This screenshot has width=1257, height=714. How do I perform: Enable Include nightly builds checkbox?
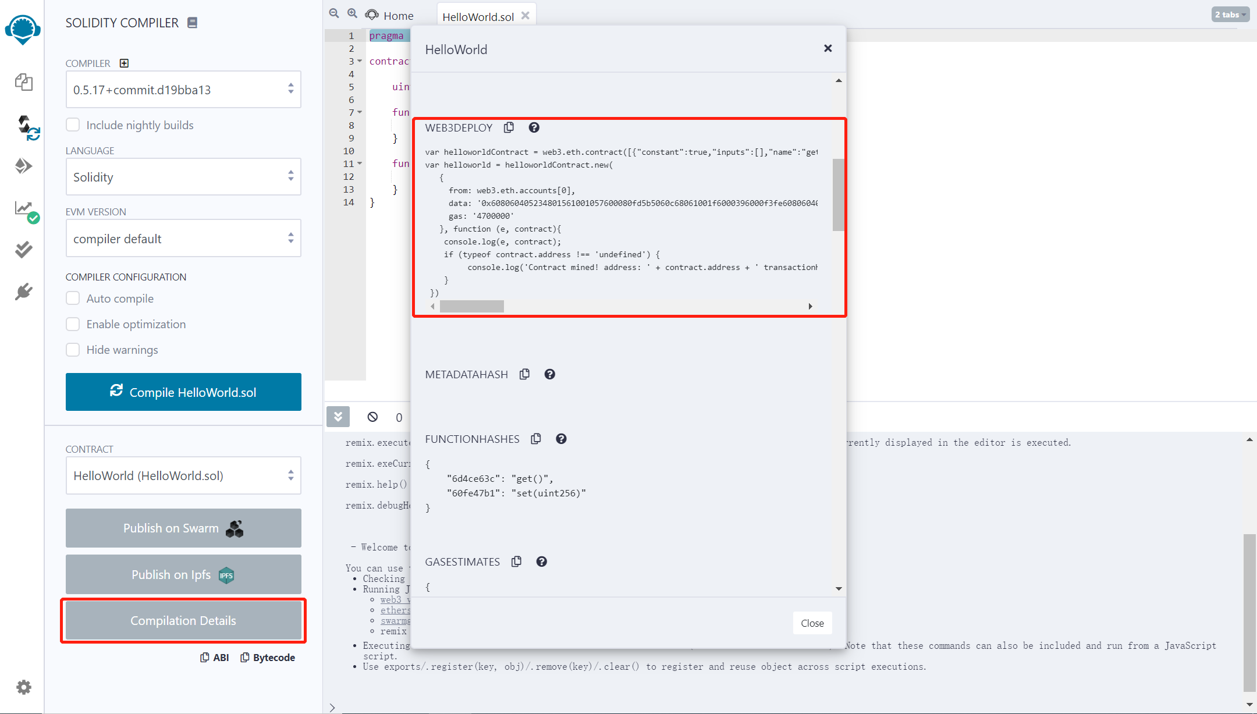coord(73,125)
